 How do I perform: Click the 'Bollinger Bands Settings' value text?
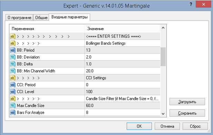click(106, 43)
